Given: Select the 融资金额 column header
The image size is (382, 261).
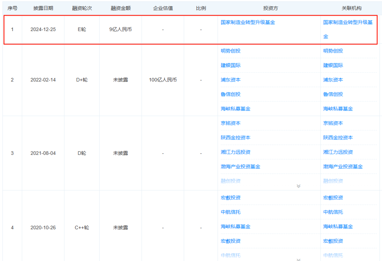Looking at the screenshot, I should click(121, 8).
